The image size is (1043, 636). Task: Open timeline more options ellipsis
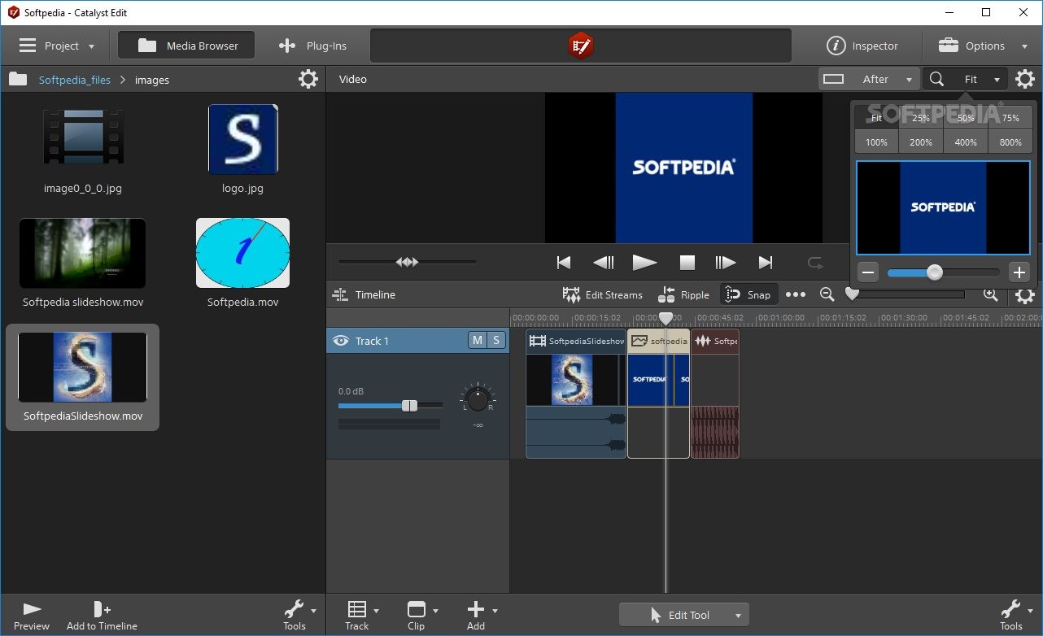click(796, 294)
